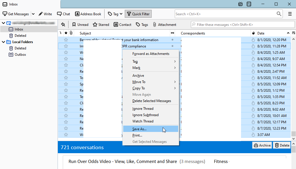296x169 pixels.
Task: Open the Calendar tab icon
Action: [x=241, y=4]
